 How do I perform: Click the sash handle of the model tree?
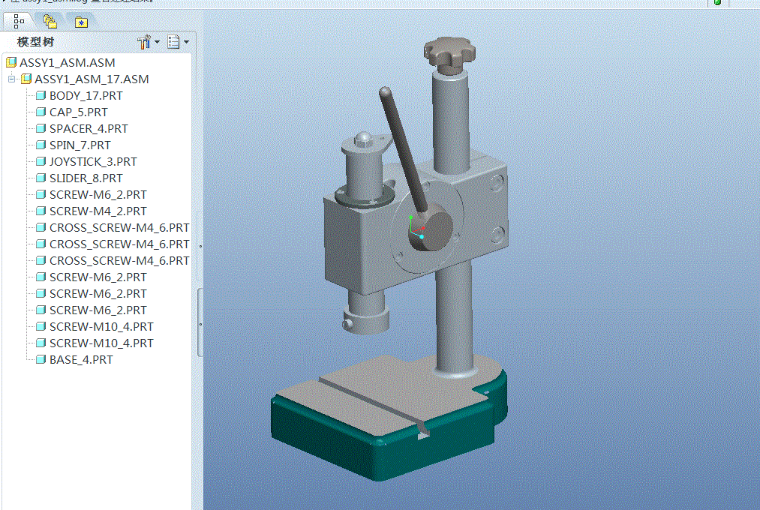(200, 323)
